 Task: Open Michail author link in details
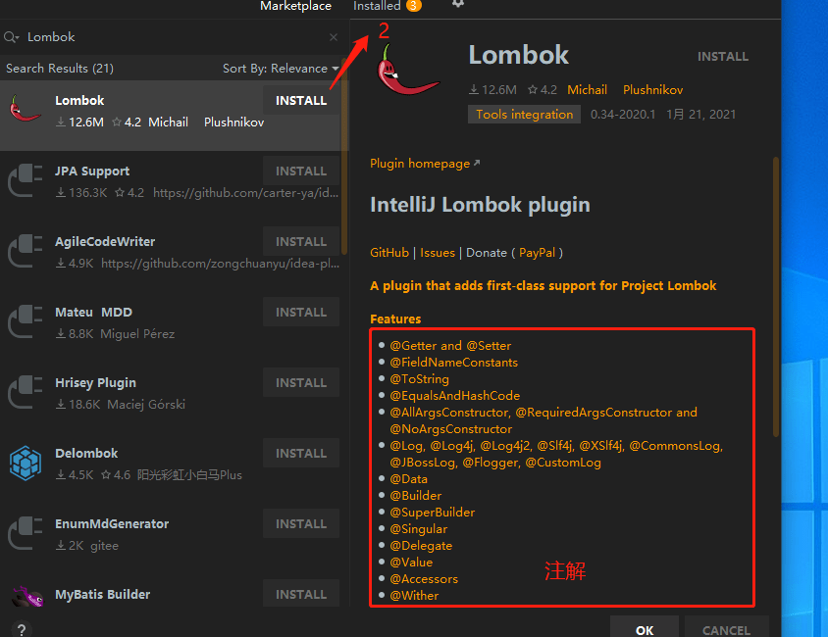coord(588,89)
